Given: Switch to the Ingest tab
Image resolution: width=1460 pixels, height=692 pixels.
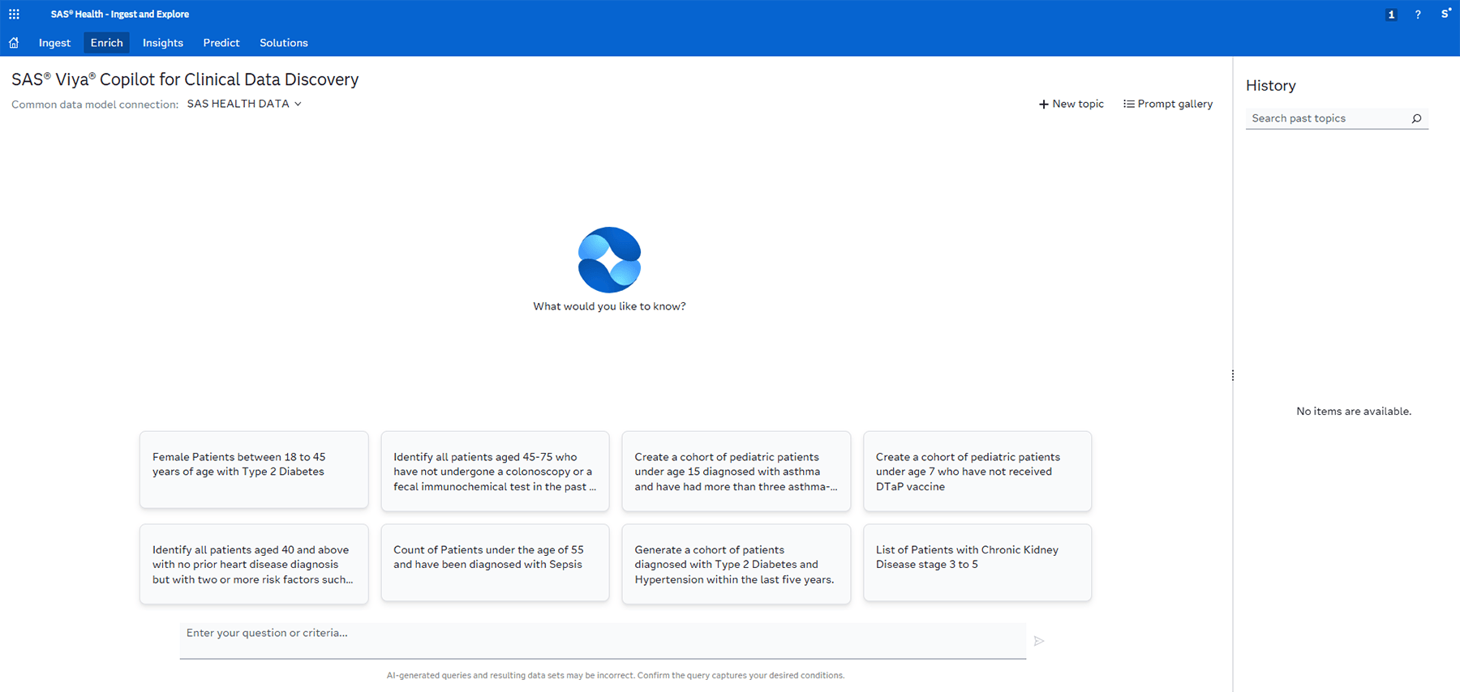Looking at the screenshot, I should pyautogui.click(x=54, y=43).
